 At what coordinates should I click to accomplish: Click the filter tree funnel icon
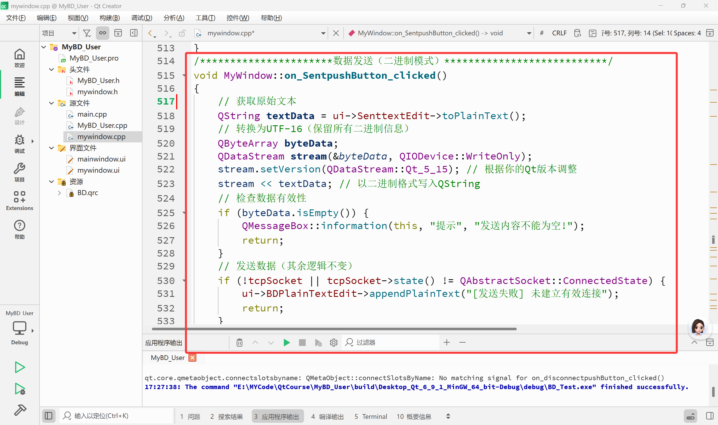87,33
